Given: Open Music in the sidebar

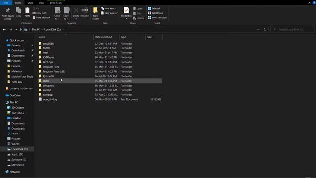Looking at the screenshot, I should coord(15,133).
